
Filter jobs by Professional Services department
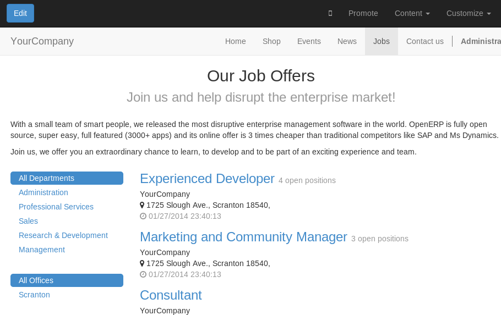coord(56,207)
